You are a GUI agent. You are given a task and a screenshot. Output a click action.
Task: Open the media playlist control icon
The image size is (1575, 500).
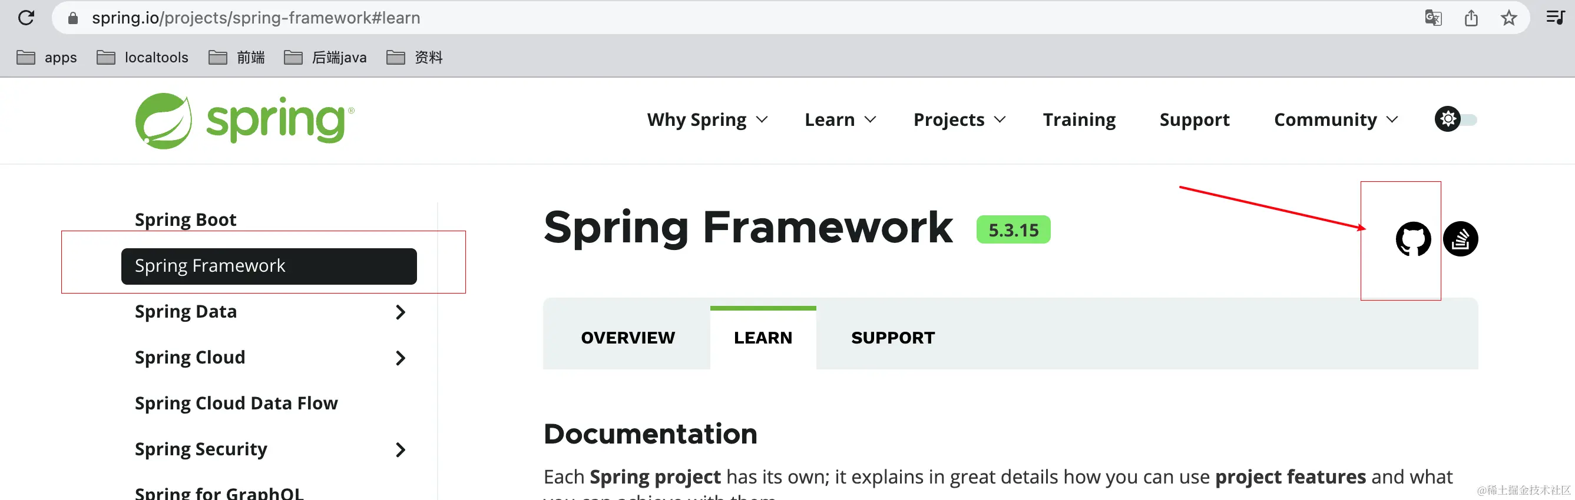(1556, 17)
